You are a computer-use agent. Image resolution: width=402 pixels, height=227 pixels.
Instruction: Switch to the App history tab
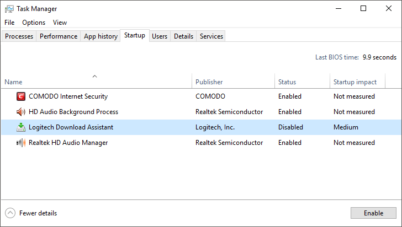pos(100,36)
